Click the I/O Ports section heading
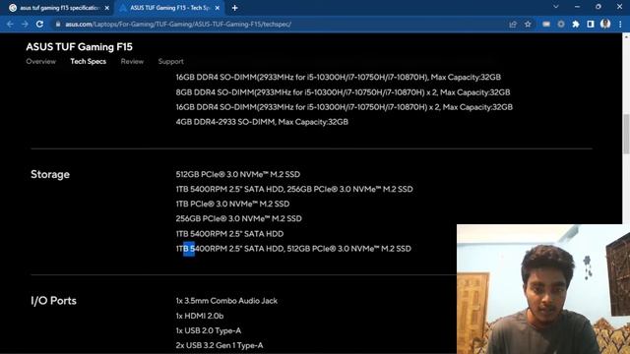Viewport: 630px width, 354px height. [53, 301]
